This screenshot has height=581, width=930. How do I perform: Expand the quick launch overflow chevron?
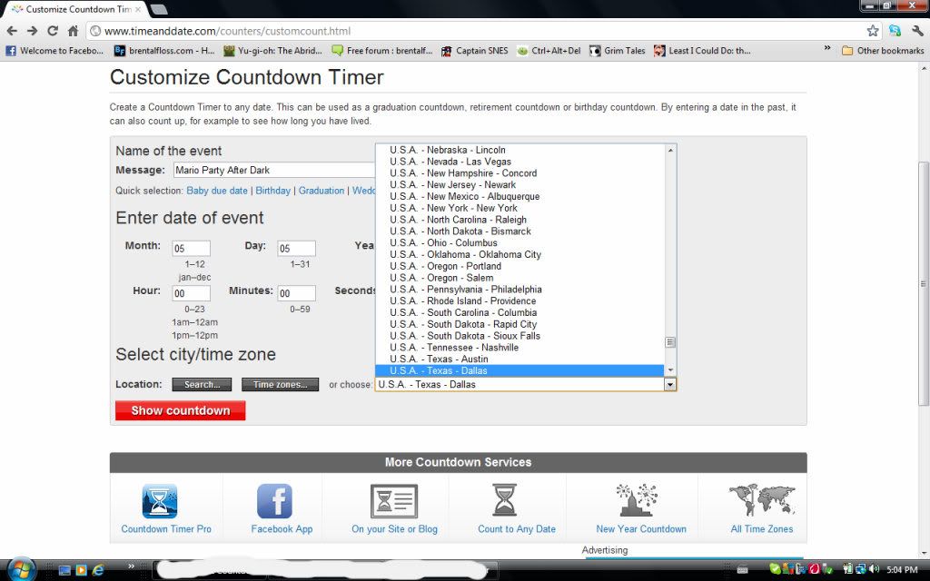click(x=131, y=566)
